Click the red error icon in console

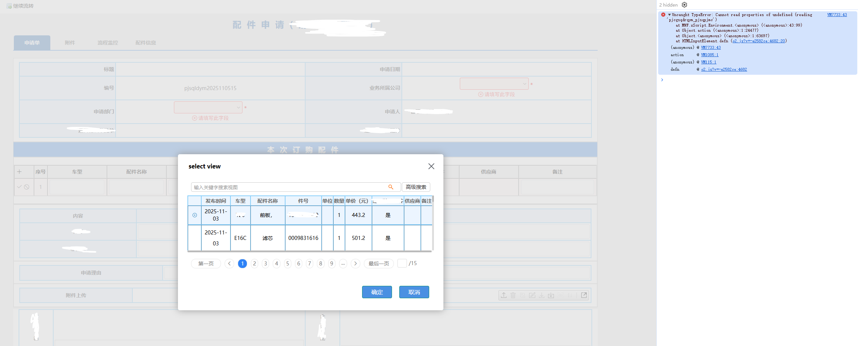tap(663, 15)
